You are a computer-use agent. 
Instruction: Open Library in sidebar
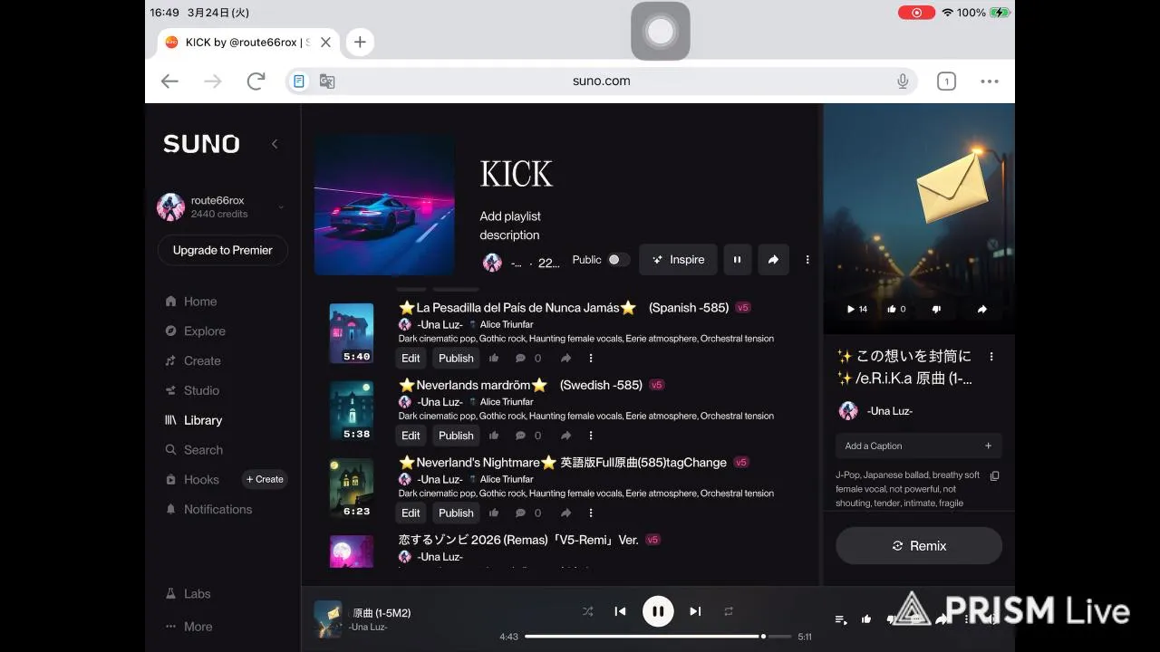point(193,420)
